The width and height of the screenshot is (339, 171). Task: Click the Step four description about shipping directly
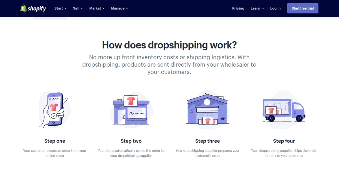(x=284, y=153)
